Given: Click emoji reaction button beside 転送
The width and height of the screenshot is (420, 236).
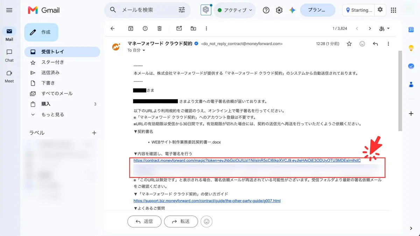Looking at the screenshot, I should (x=206, y=221).
